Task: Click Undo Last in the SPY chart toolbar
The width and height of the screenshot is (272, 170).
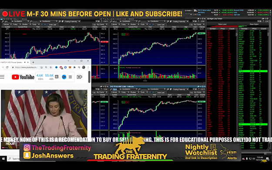Action: pyautogui.click(x=53, y=24)
